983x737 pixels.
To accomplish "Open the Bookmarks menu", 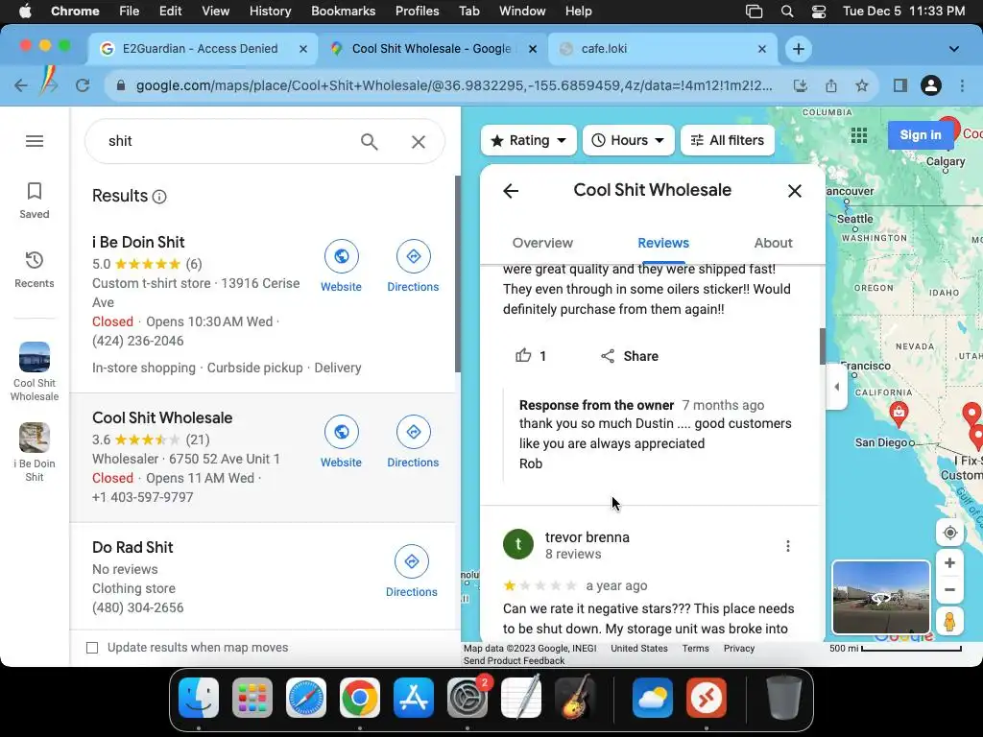I will (344, 12).
